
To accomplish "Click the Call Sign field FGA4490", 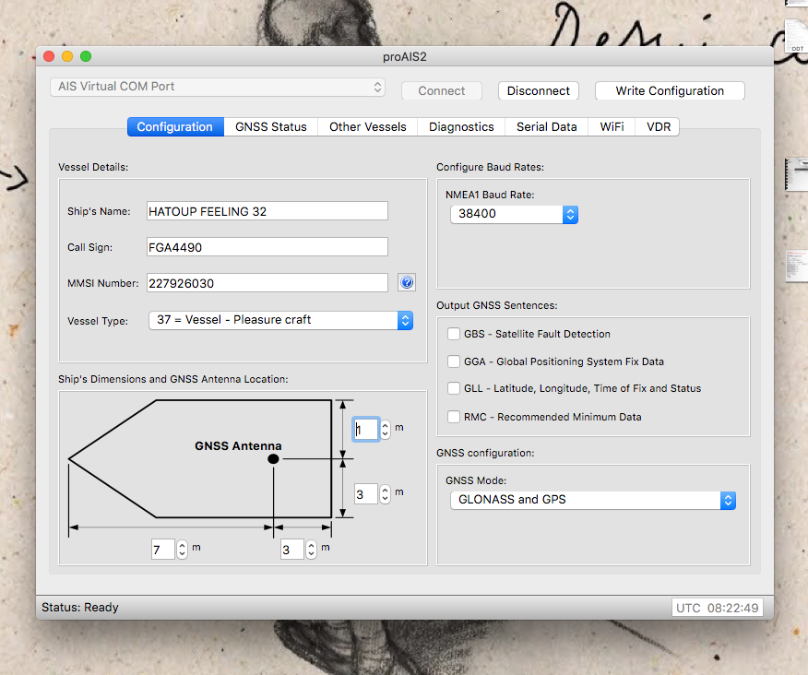I will (x=267, y=247).
